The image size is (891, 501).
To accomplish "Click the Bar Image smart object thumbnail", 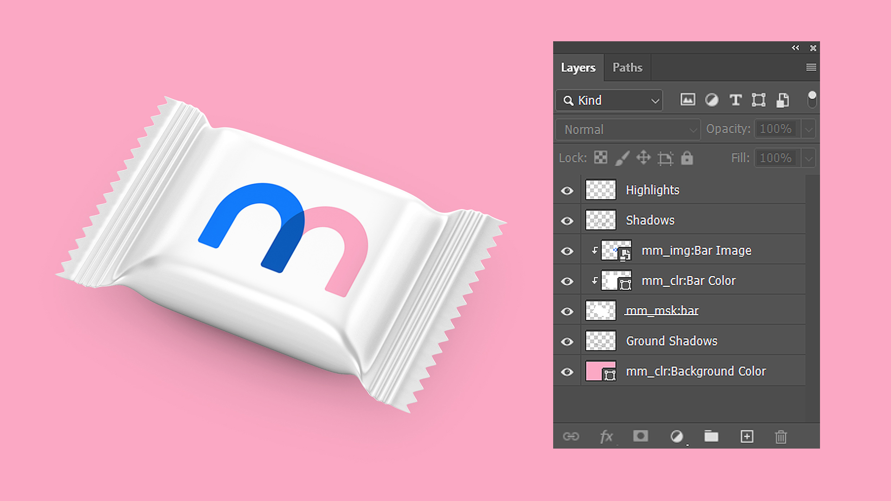I will point(616,250).
